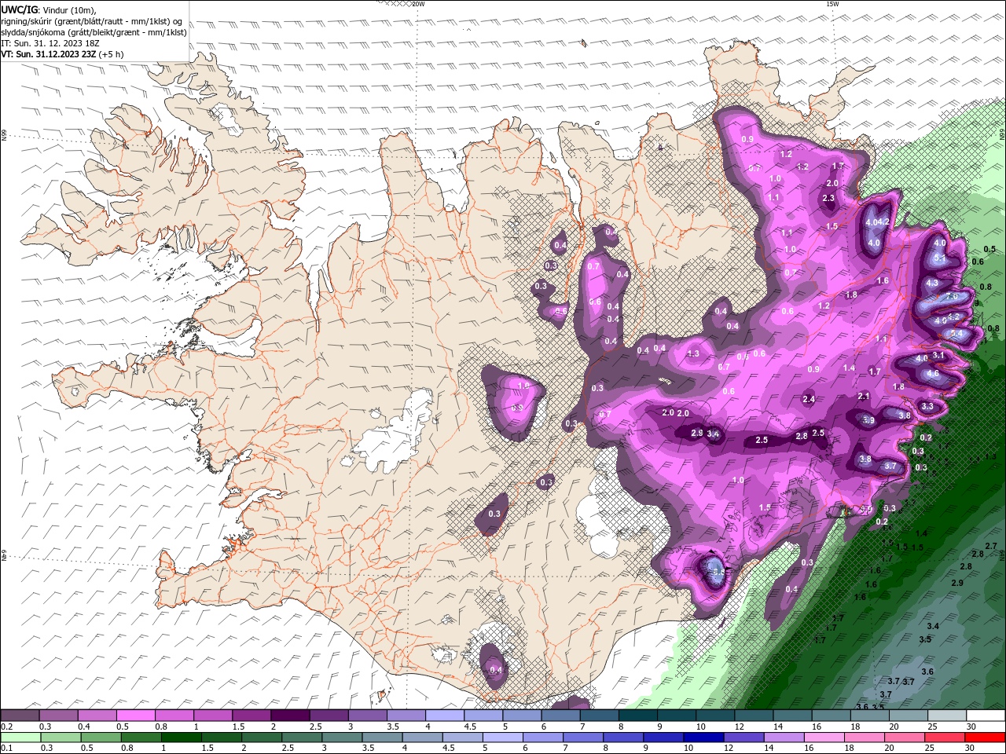Image resolution: width=1006 pixels, height=754 pixels.
Task: Click the dark teal 8–9 snow legend swatch
Action: click(637, 716)
